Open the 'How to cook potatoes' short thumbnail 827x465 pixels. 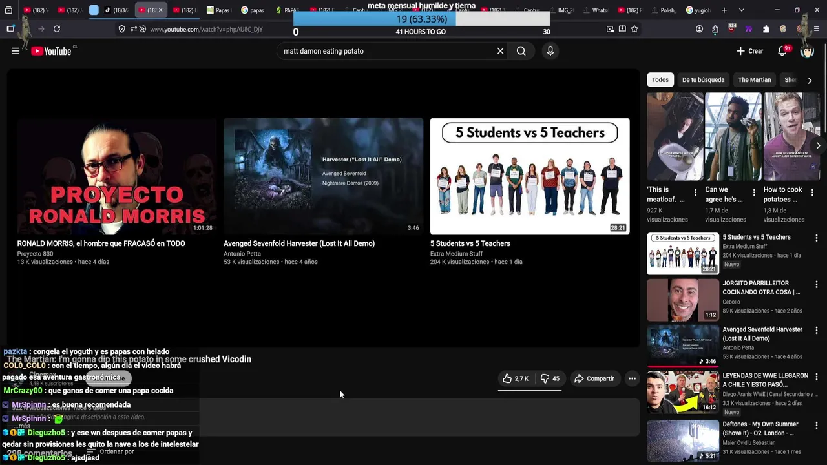pyautogui.click(x=791, y=136)
